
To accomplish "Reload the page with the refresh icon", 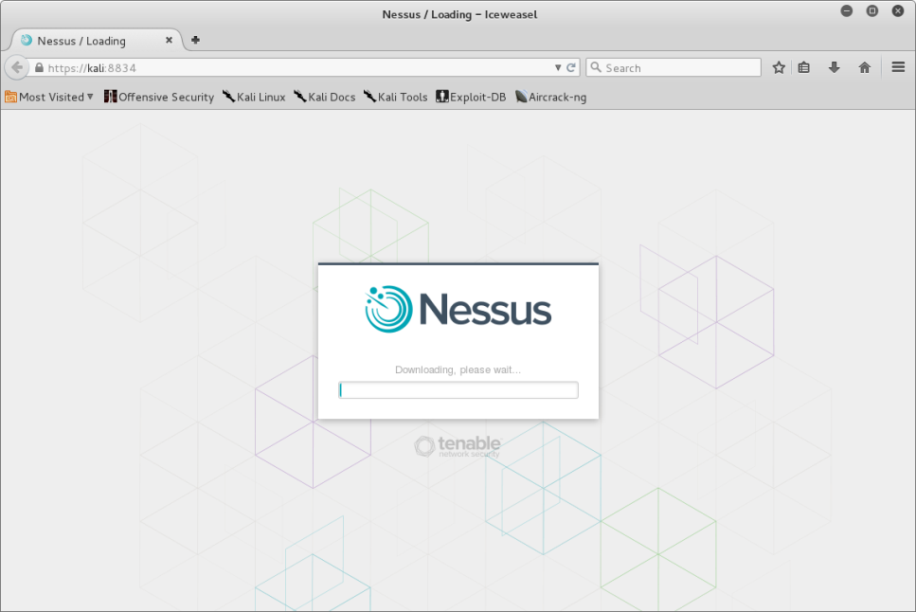I will pos(571,68).
